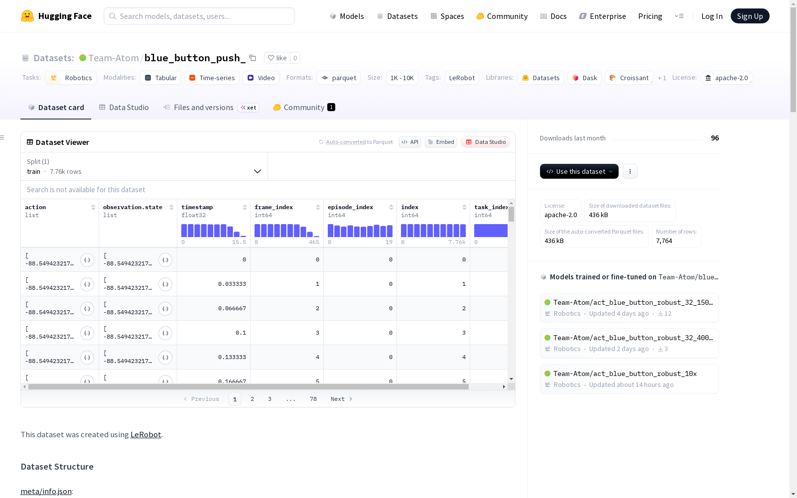Expand the observation.state value in the first row

pyautogui.click(x=165, y=260)
